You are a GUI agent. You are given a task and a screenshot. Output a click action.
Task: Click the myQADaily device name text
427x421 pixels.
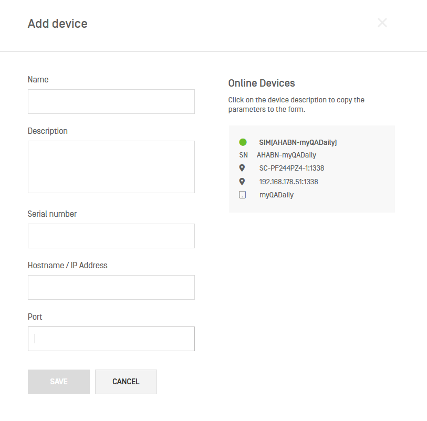click(x=276, y=195)
